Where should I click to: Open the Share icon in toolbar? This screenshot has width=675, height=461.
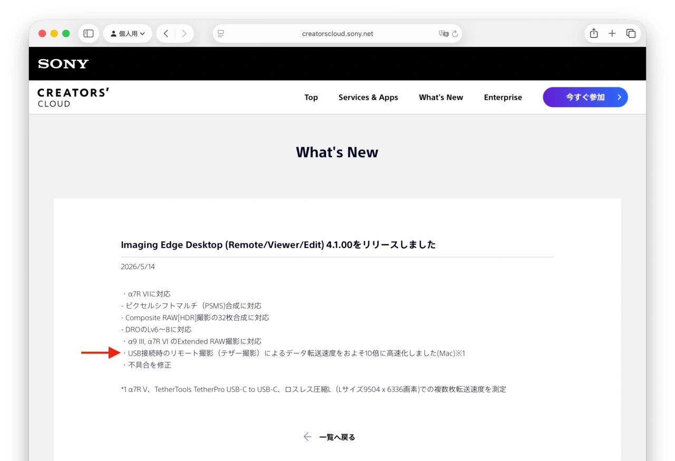tap(594, 33)
